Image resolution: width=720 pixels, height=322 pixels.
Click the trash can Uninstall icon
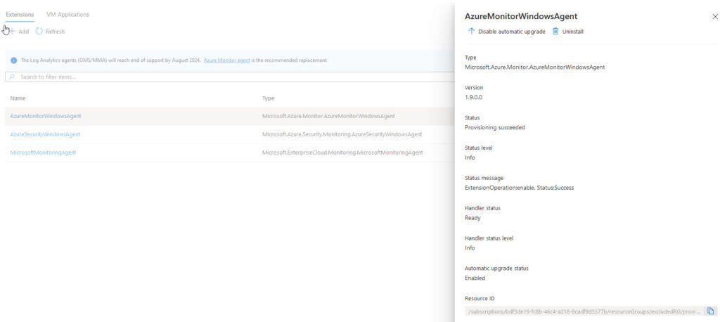point(555,31)
